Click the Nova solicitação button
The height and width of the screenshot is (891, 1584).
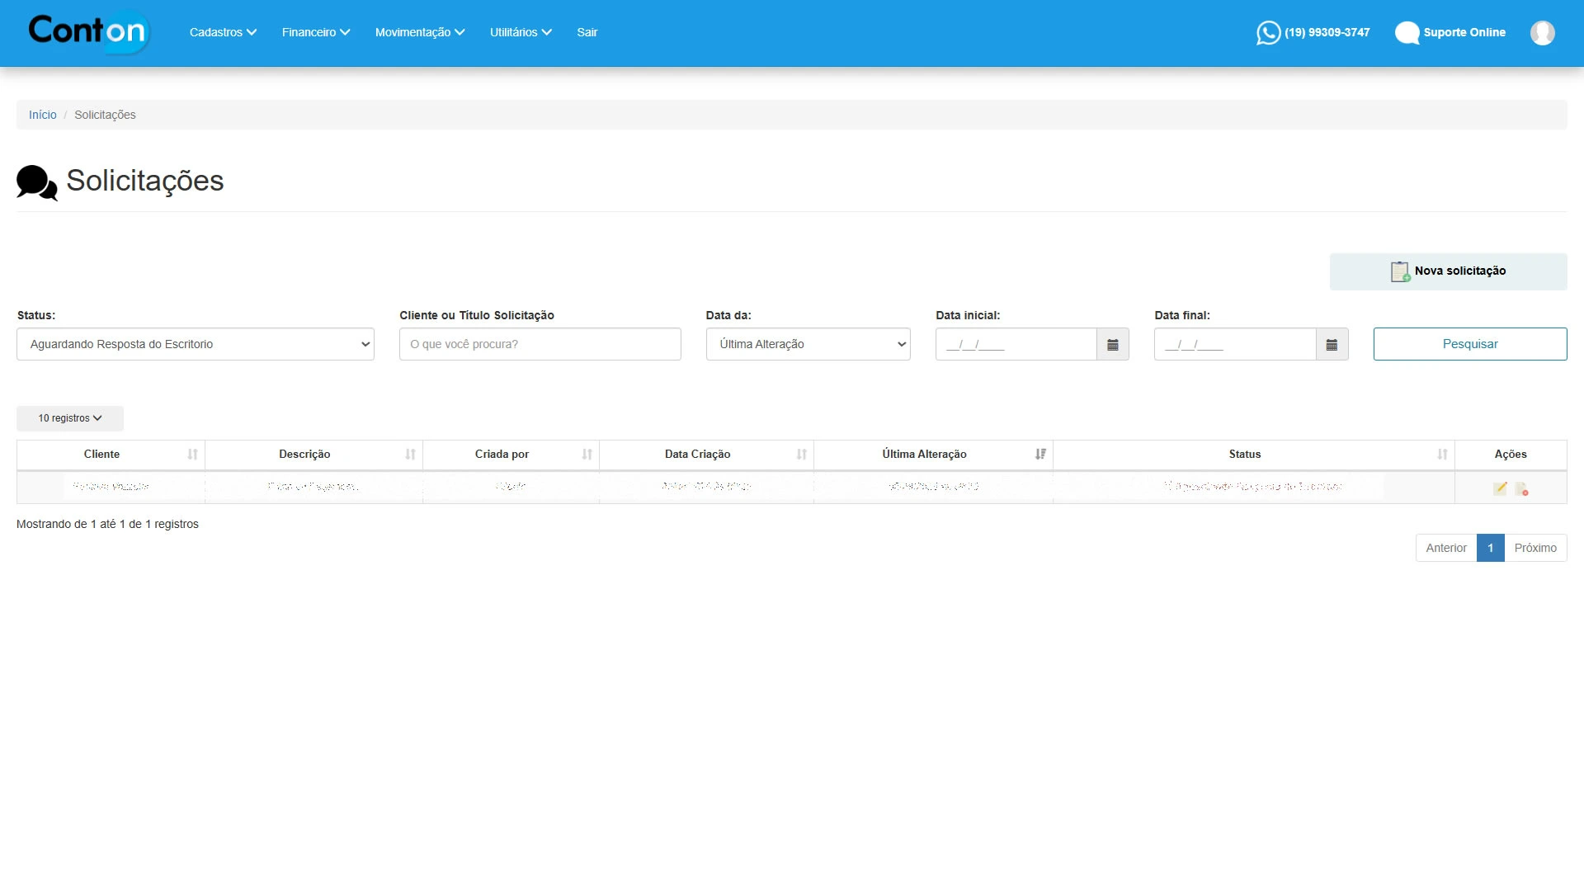1448,271
